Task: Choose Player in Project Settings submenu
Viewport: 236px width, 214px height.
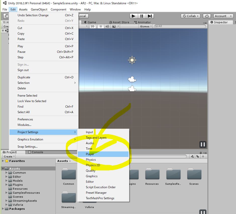Action: tap(103, 154)
